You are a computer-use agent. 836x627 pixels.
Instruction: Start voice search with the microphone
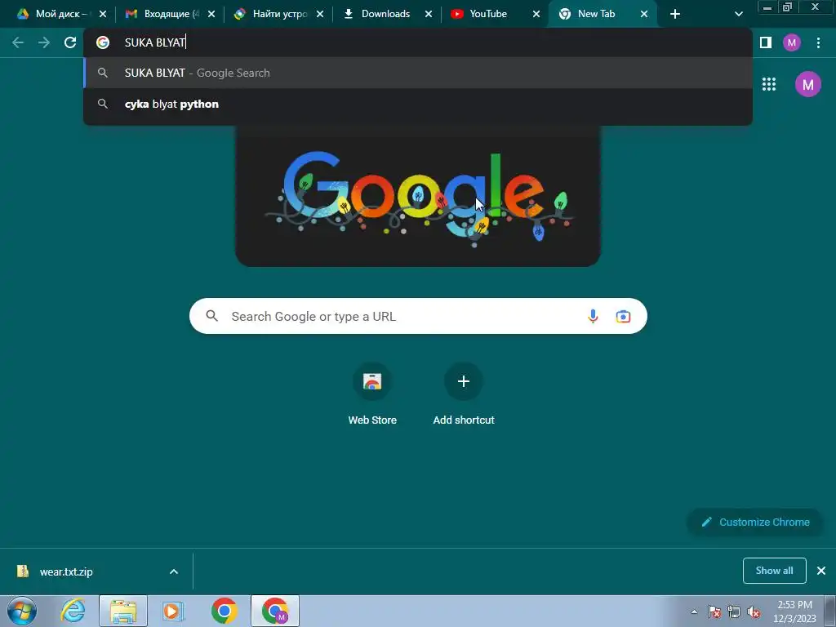(x=593, y=316)
